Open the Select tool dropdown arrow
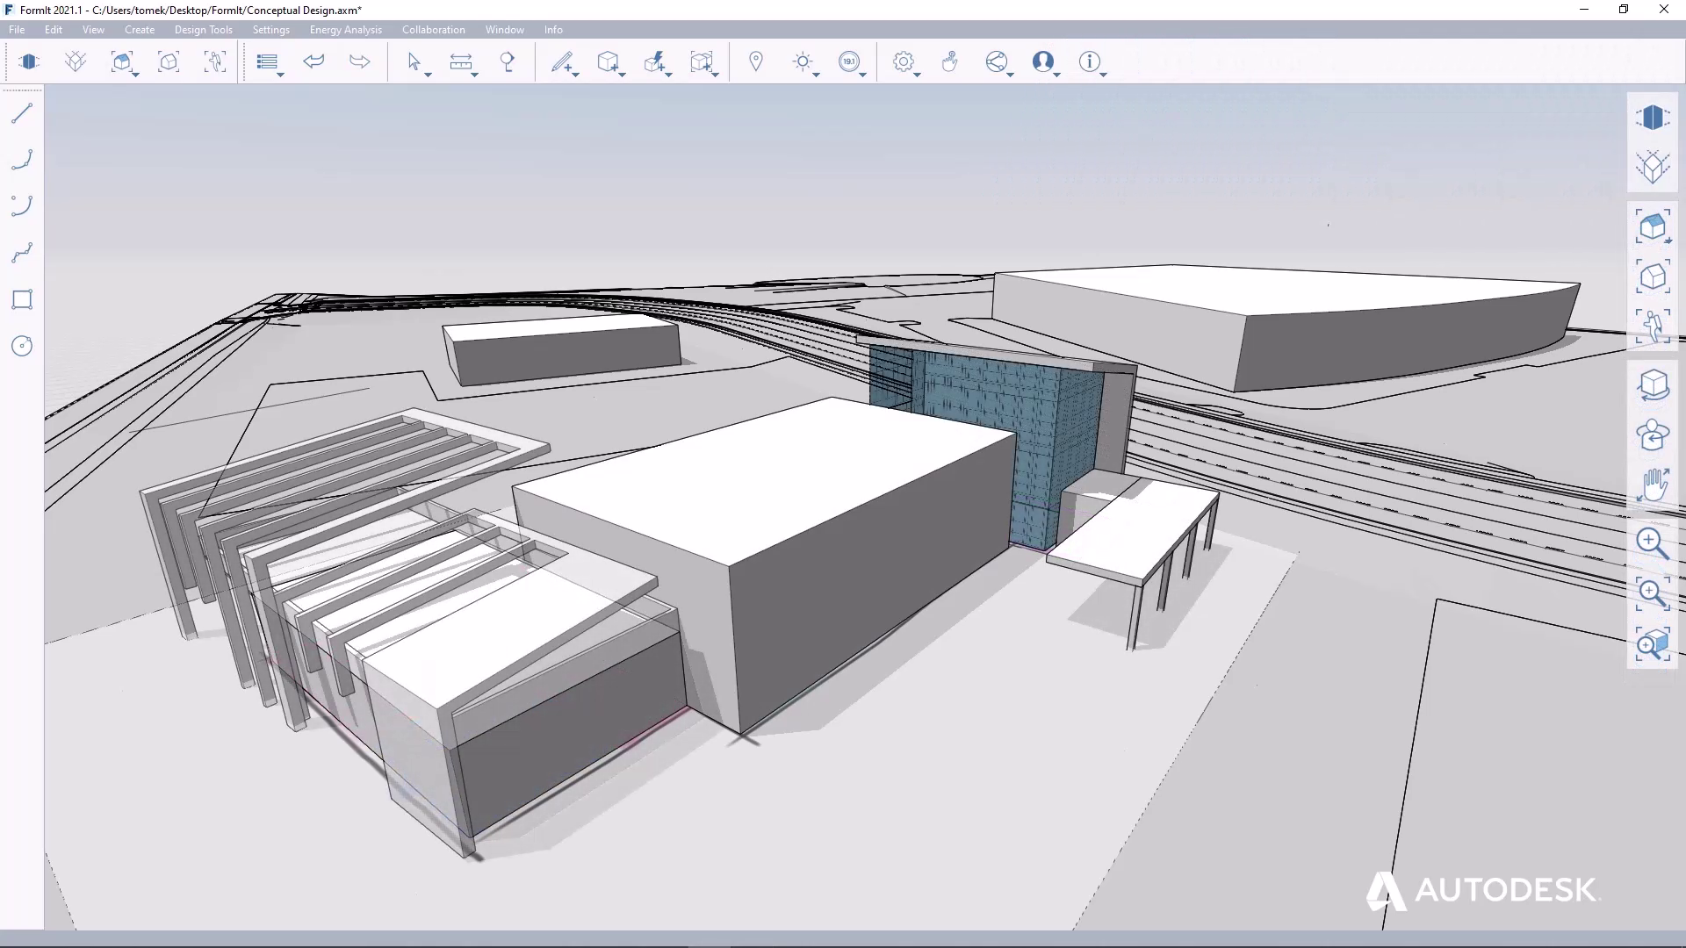This screenshot has width=1686, height=948. click(427, 75)
